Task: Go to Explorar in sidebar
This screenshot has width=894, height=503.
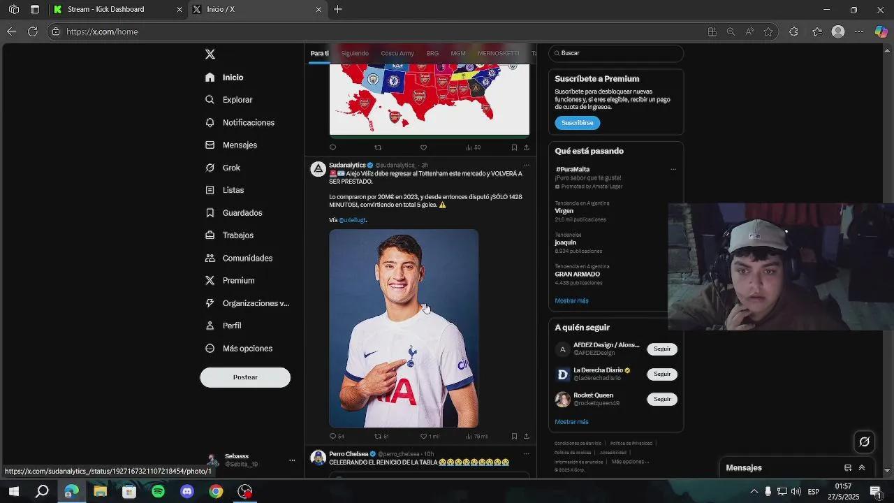Action: (x=228, y=100)
